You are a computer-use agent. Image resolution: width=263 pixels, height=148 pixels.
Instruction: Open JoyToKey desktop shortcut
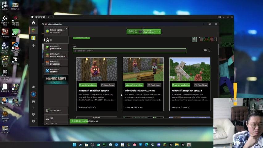point(5,6)
